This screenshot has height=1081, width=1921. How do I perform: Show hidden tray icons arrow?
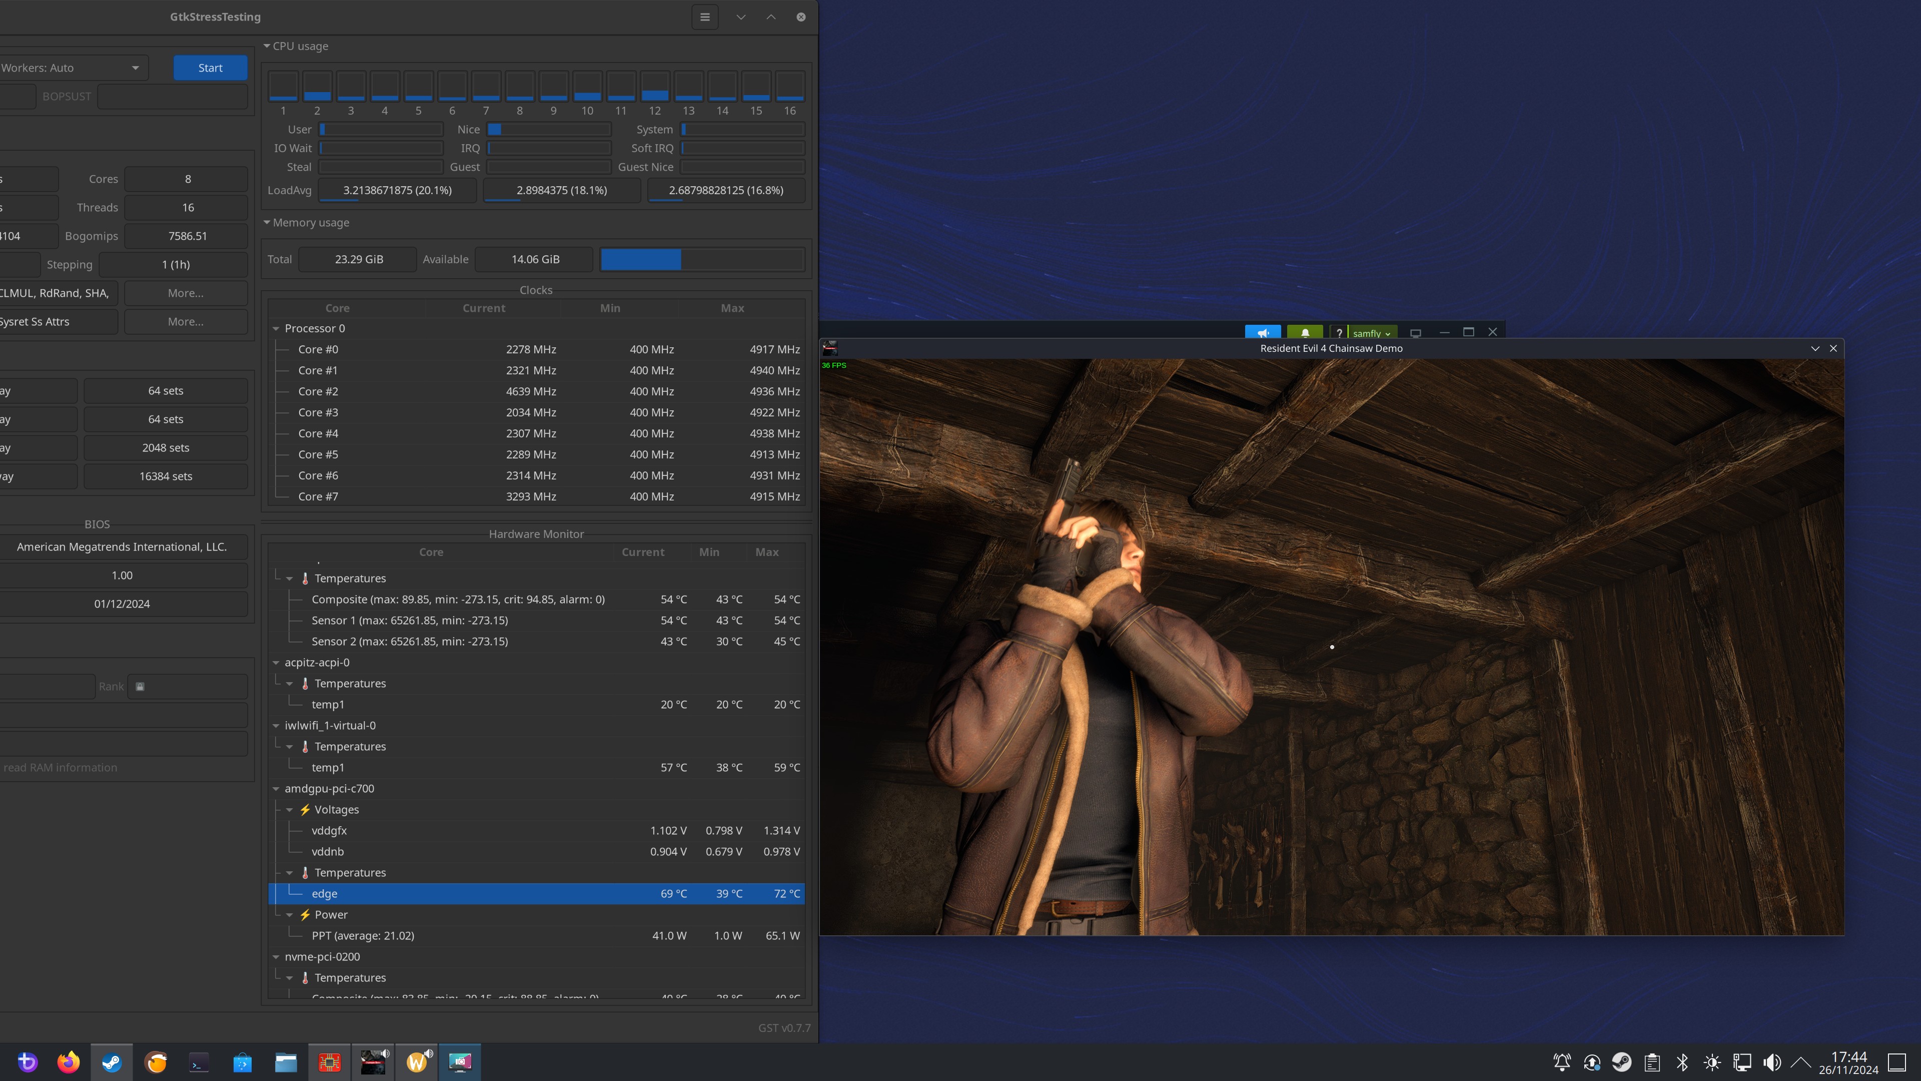(x=1801, y=1061)
